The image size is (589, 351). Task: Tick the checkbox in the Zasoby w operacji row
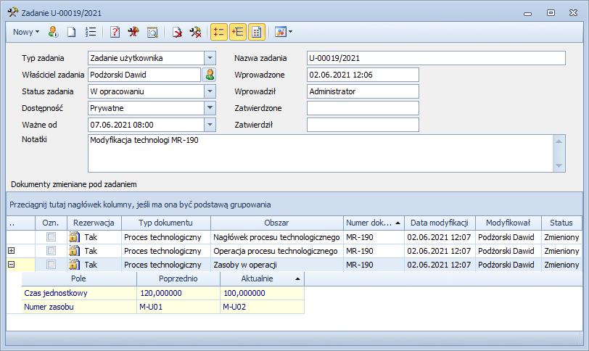click(x=51, y=265)
